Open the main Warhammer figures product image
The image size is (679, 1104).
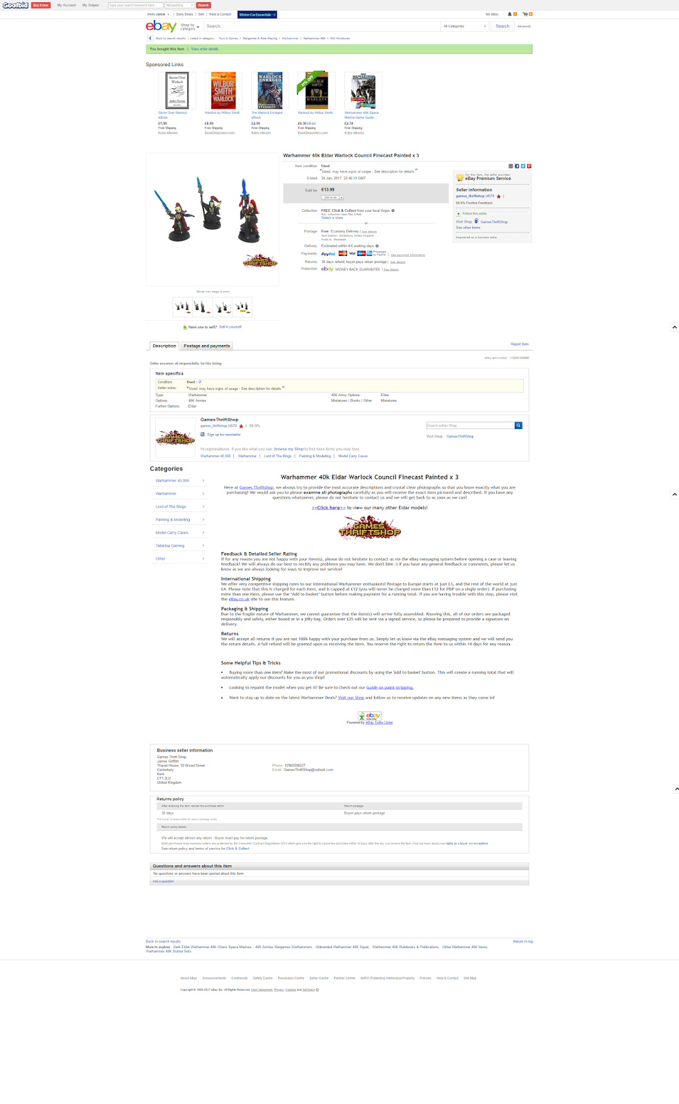[213, 219]
